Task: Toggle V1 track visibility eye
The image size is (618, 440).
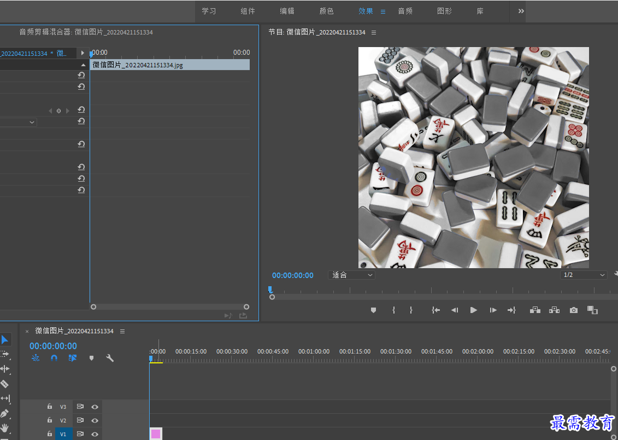Action: pyautogui.click(x=95, y=434)
